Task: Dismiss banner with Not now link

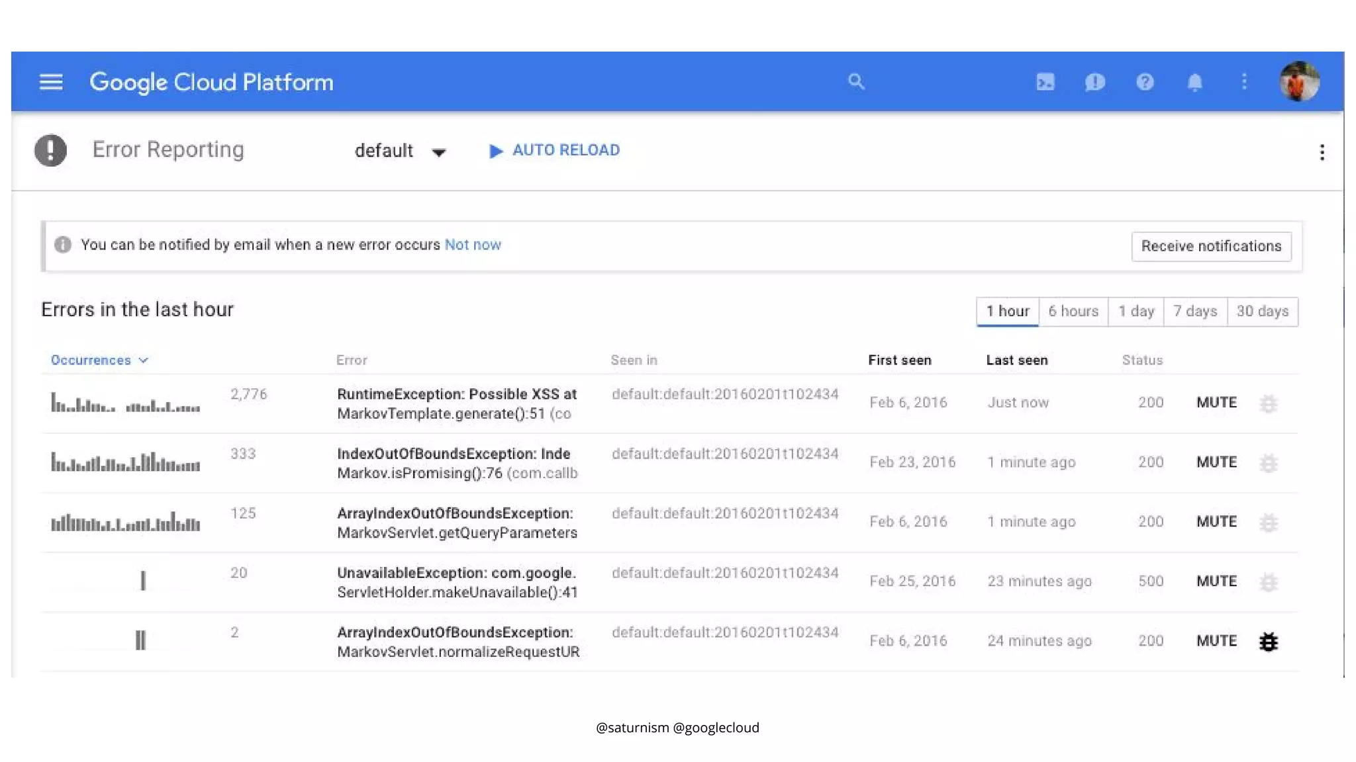Action: tap(473, 245)
